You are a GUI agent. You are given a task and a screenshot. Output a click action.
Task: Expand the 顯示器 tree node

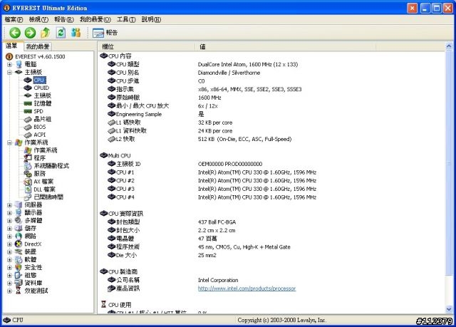9,213
